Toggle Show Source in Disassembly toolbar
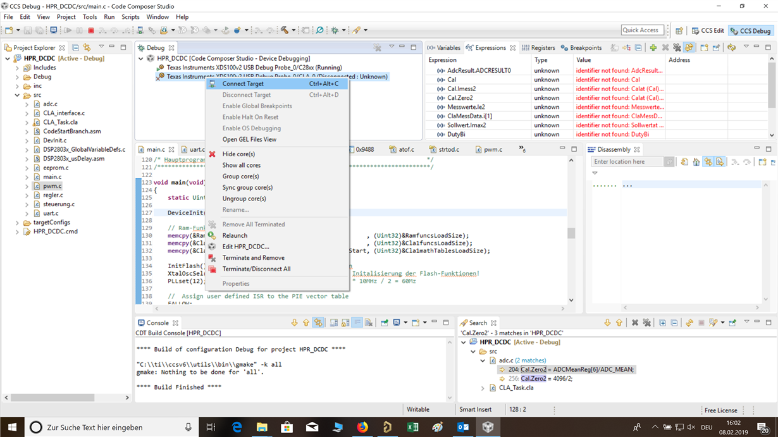Screen dimensions: 778x437 click(720, 162)
